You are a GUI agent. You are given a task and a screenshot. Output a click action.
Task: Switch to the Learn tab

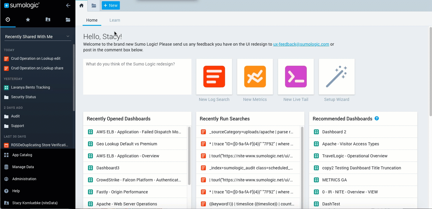114,20
